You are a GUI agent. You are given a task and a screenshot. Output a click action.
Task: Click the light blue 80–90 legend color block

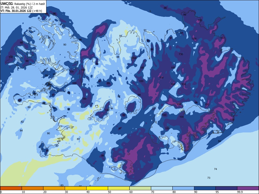[183, 188]
